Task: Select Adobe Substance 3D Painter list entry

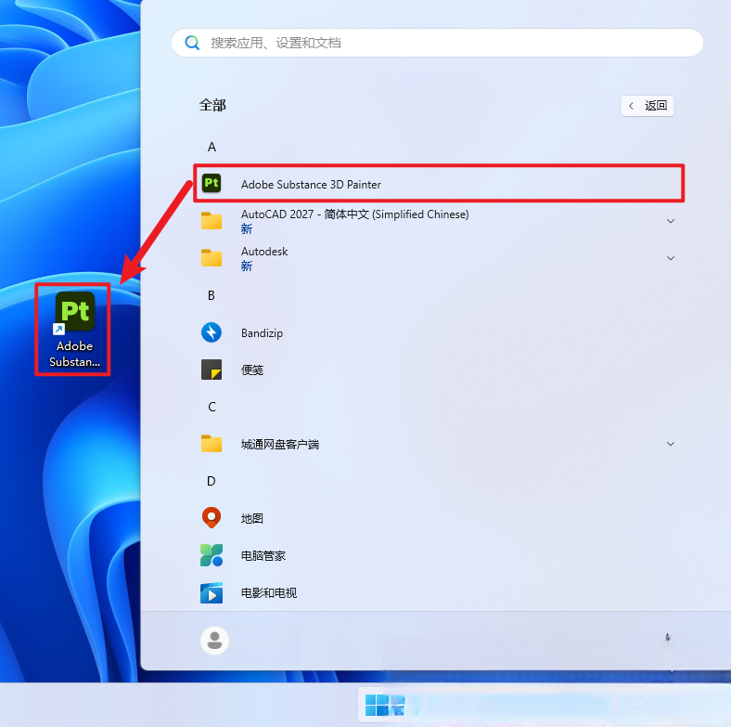Action: click(x=439, y=184)
